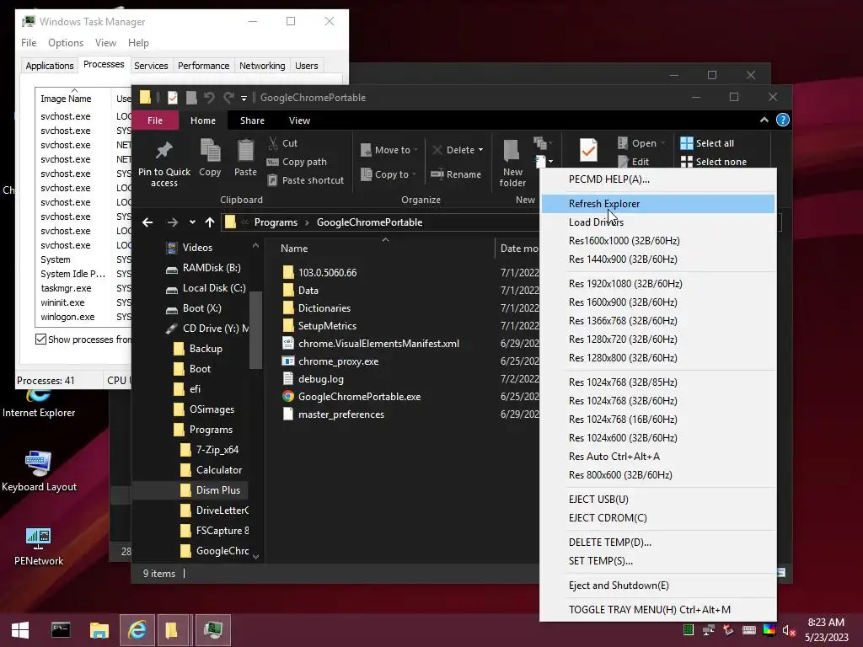863x647 pixels.
Task: Choose Eject and Shutdown(E) entry
Action: pyautogui.click(x=658, y=586)
